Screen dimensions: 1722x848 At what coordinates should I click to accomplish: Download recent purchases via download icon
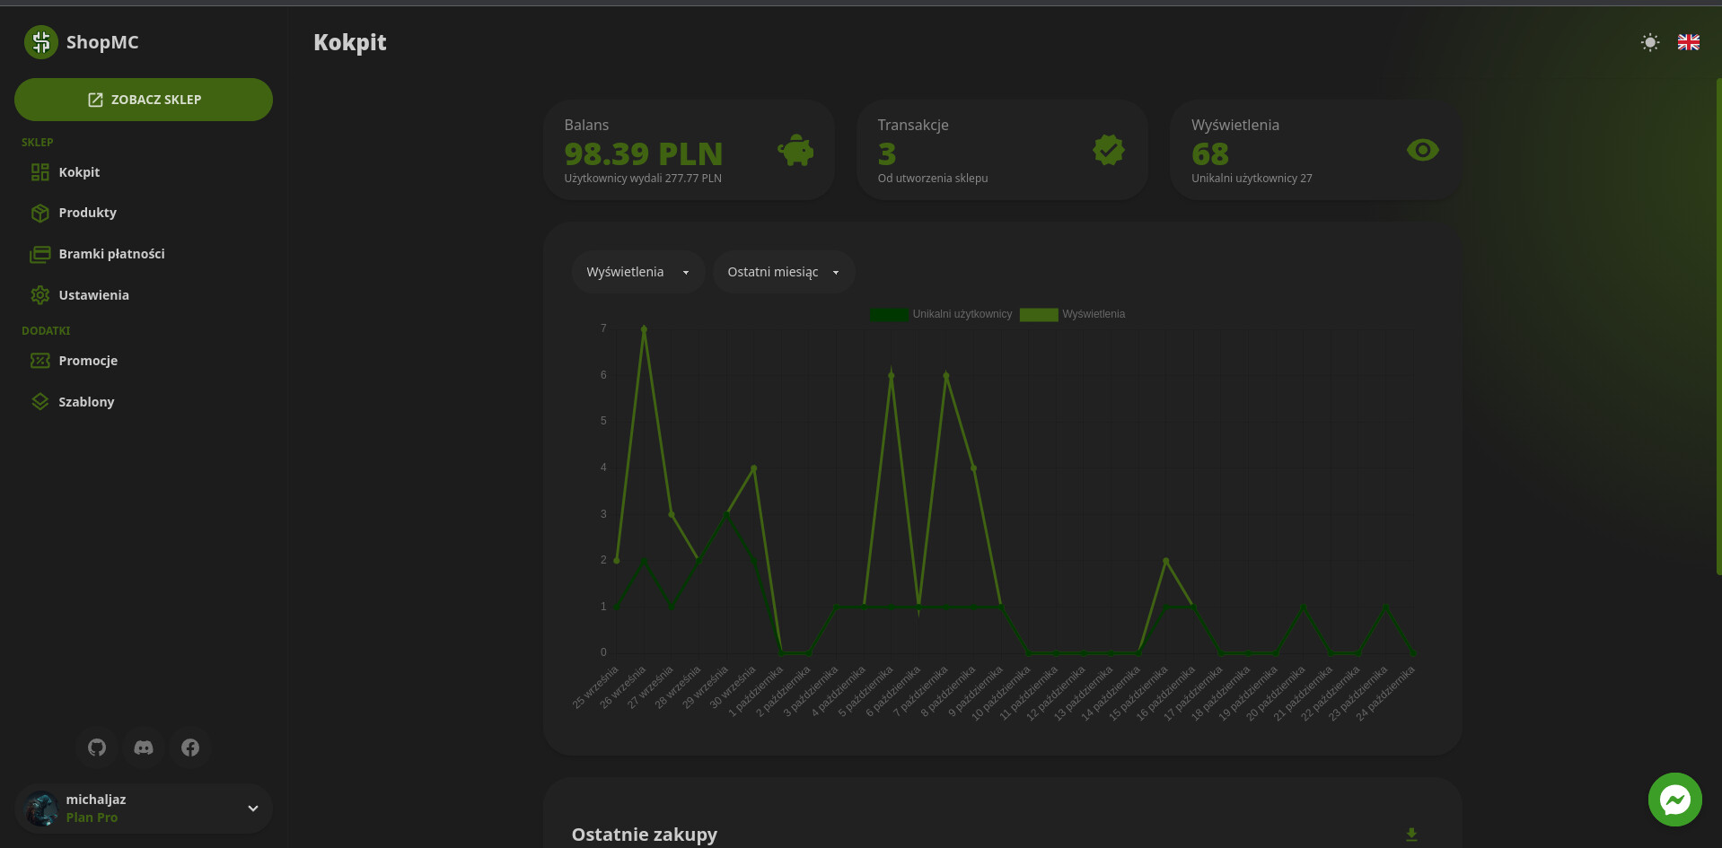pos(1410,835)
